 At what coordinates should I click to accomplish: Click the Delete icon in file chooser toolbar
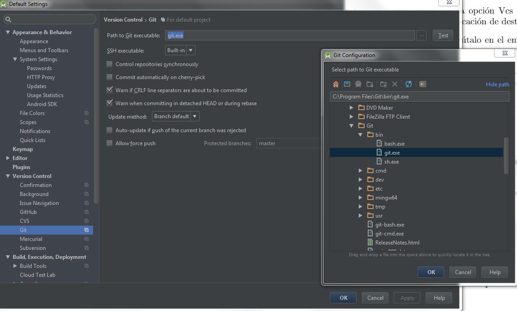click(395, 84)
